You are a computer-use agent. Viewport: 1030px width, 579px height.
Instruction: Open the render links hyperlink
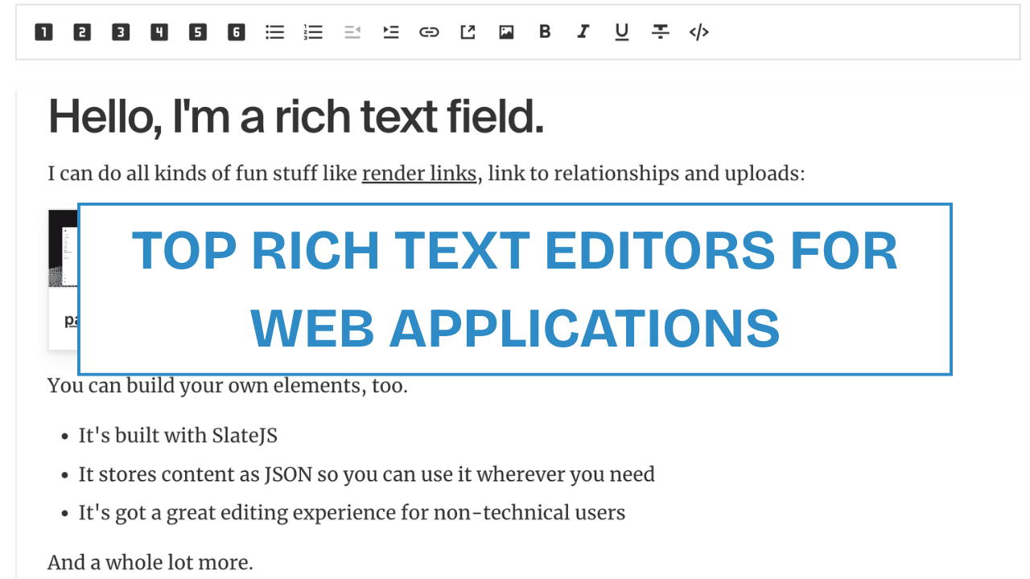418,173
